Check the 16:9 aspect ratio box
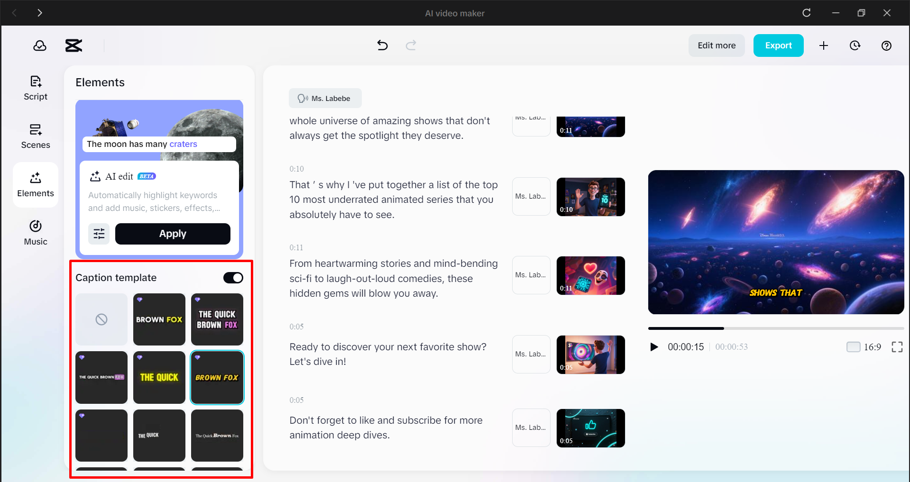910x482 pixels. point(853,346)
